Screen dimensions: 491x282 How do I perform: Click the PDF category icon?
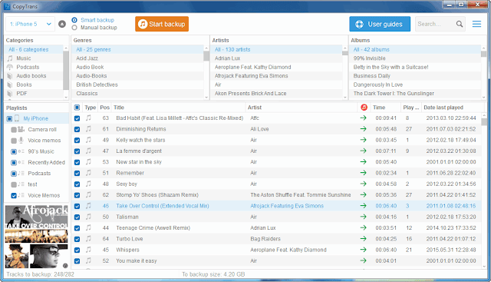(x=10, y=94)
